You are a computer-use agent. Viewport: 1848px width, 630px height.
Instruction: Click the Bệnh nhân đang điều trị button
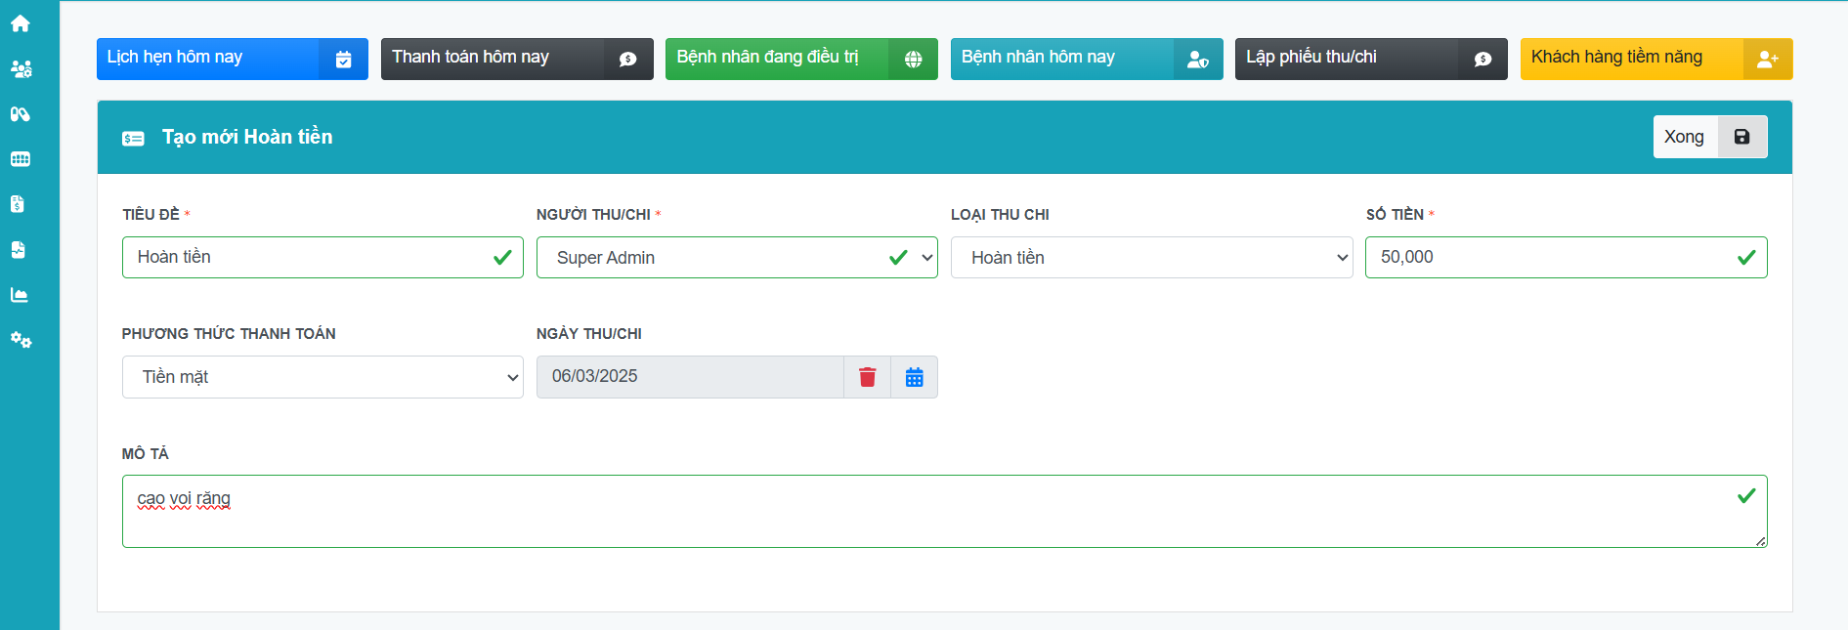[800, 59]
